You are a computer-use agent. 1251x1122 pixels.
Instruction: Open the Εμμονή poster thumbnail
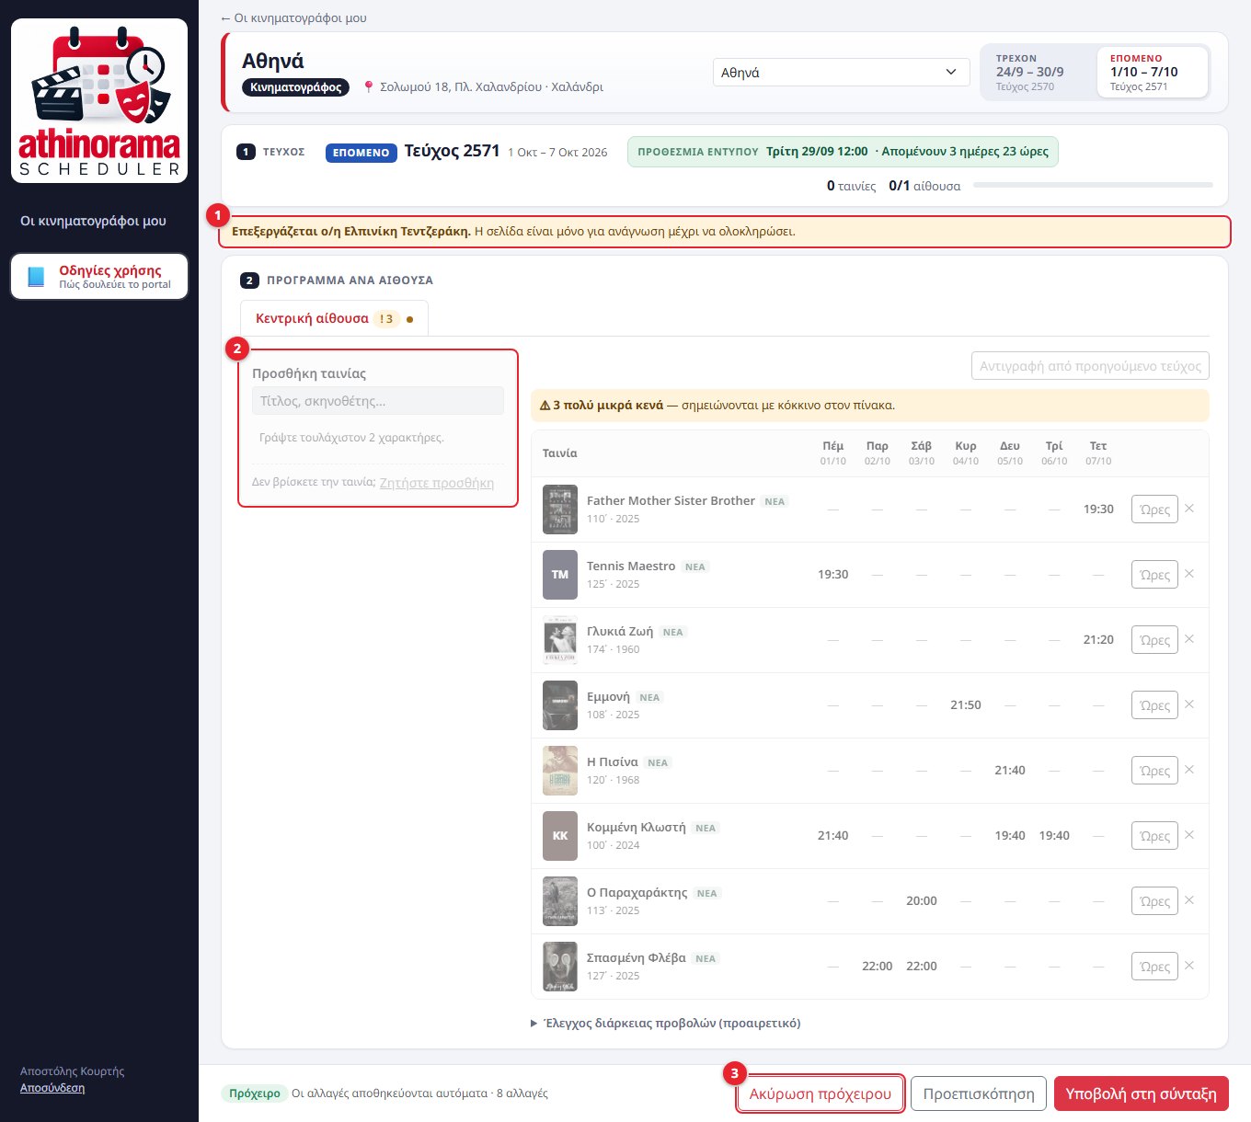pos(560,705)
